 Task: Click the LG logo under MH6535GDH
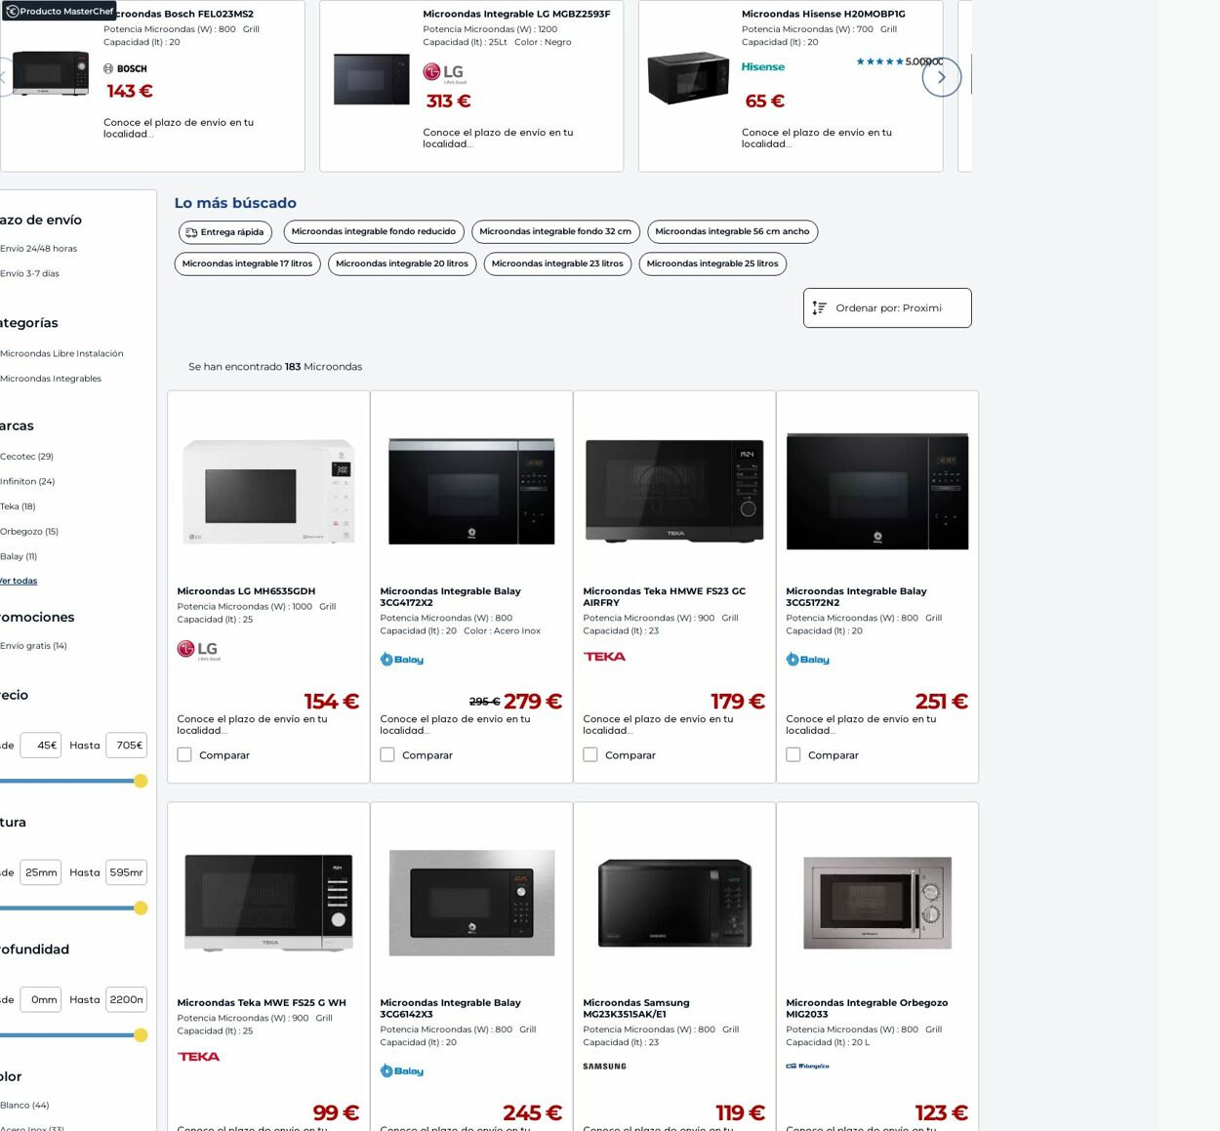(x=199, y=650)
